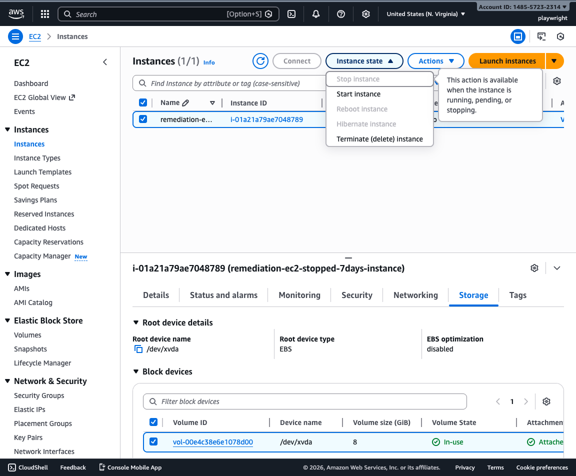Image resolution: width=576 pixels, height=476 pixels.
Task: Uncheck the vol-00e4c38e6e1078d00 volume row
Action: click(153, 441)
